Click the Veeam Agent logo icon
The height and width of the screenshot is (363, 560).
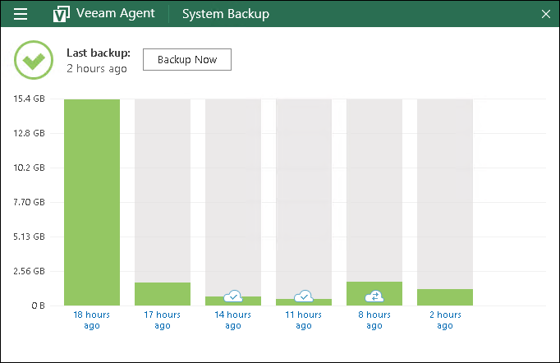click(x=61, y=14)
